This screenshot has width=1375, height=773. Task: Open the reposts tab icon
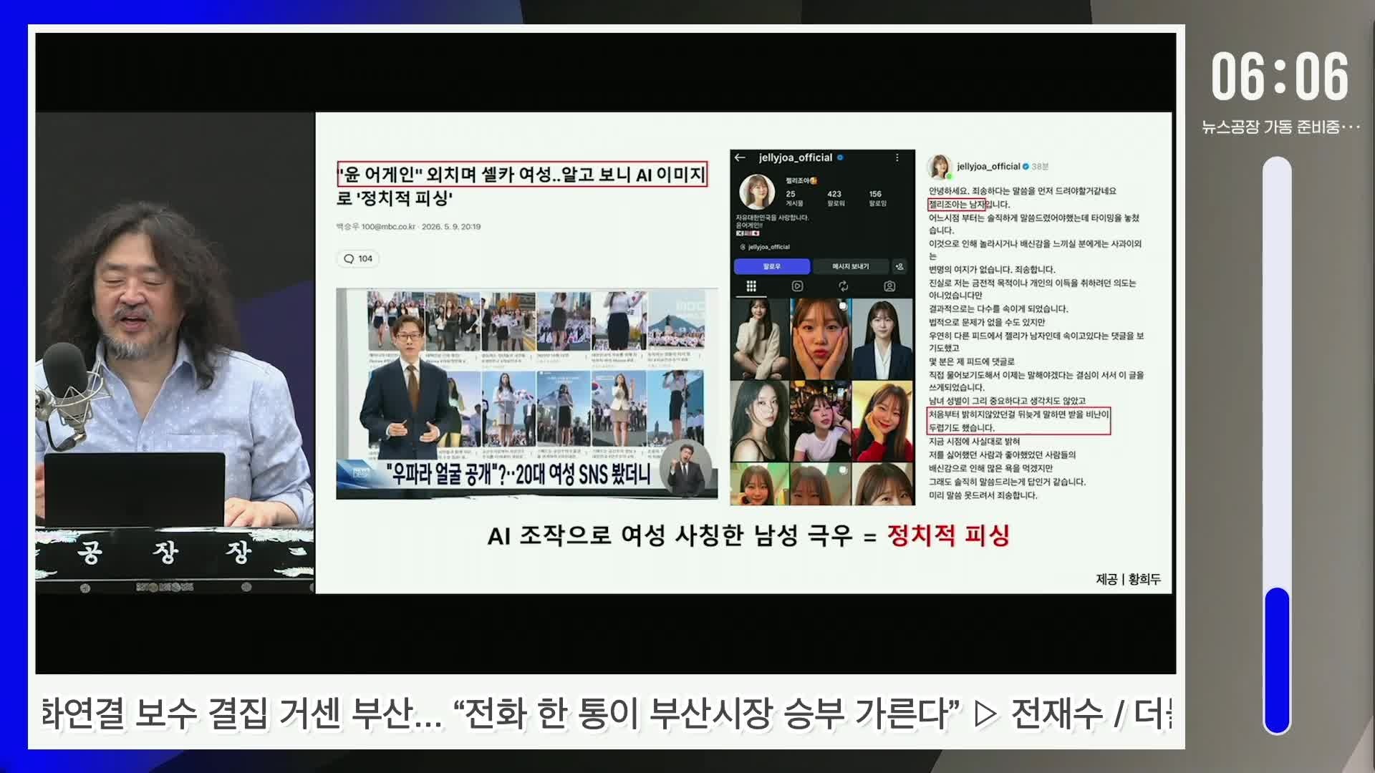(844, 286)
